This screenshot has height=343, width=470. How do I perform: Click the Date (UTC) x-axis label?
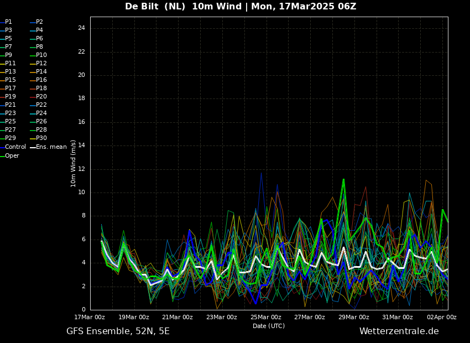(x=269, y=326)
